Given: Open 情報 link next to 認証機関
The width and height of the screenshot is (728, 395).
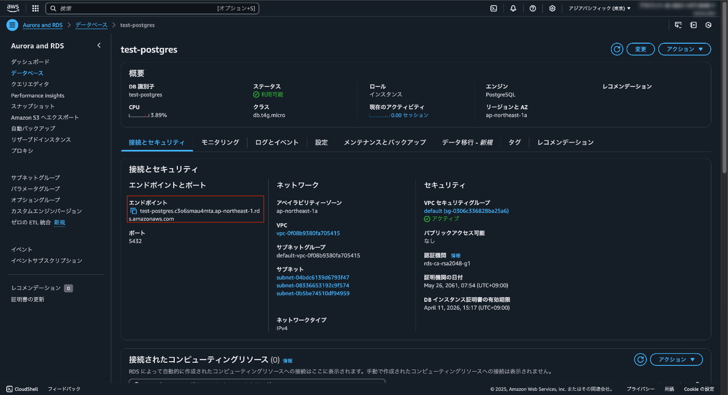Looking at the screenshot, I should pyautogui.click(x=456, y=256).
